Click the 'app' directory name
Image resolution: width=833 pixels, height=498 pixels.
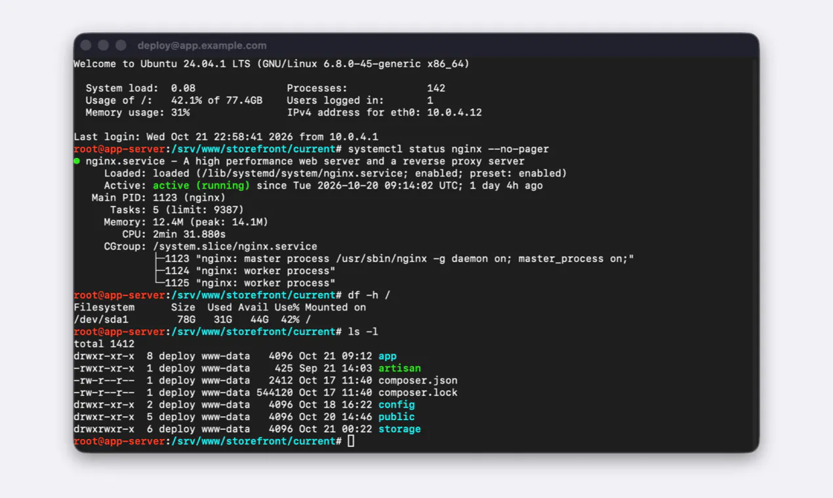tap(388, 356)
